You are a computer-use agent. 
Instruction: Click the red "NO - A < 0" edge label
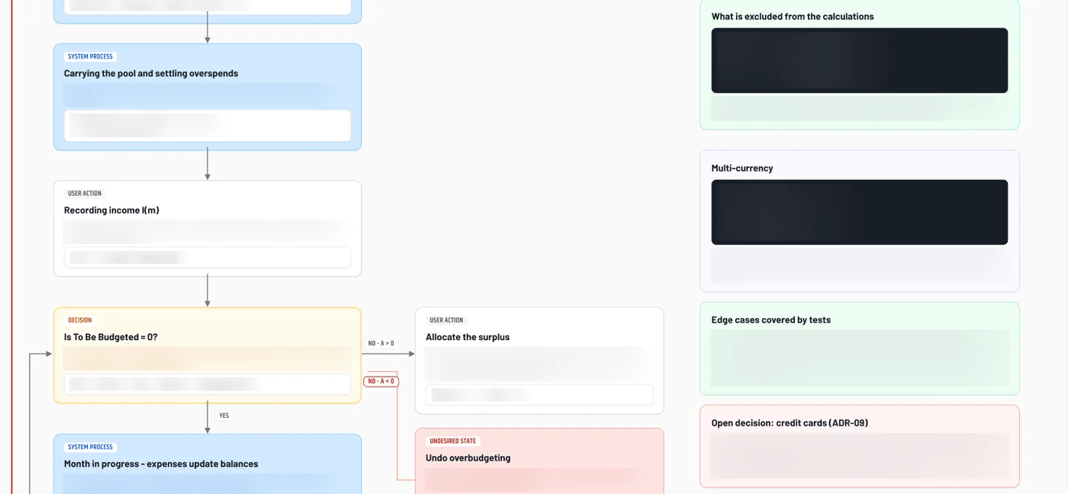pos(381,381)
